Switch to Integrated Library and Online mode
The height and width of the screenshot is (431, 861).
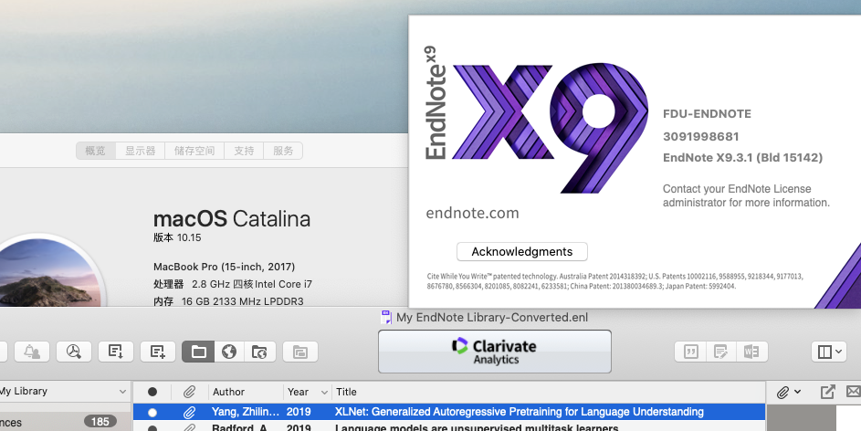coord(259,352)
